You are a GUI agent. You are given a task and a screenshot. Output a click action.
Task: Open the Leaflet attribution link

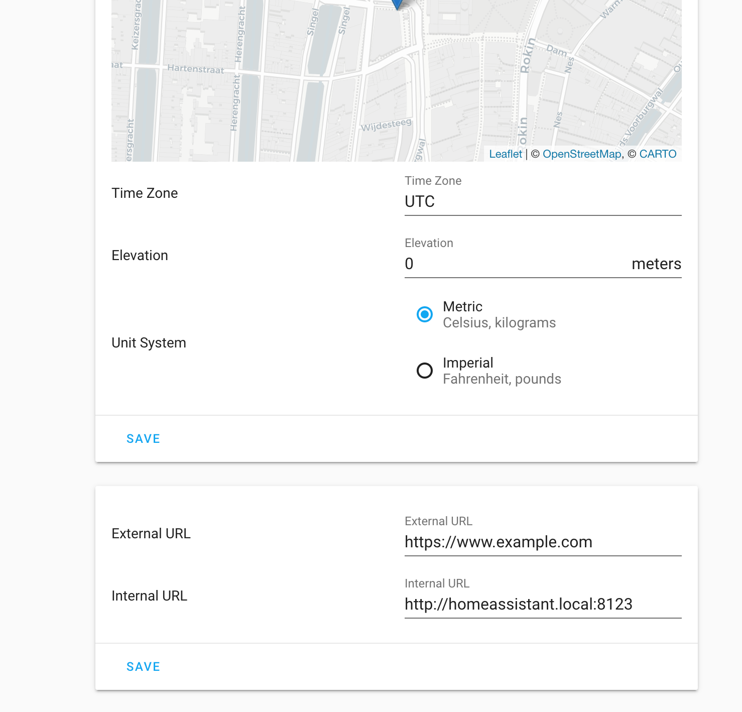(506, 154)
